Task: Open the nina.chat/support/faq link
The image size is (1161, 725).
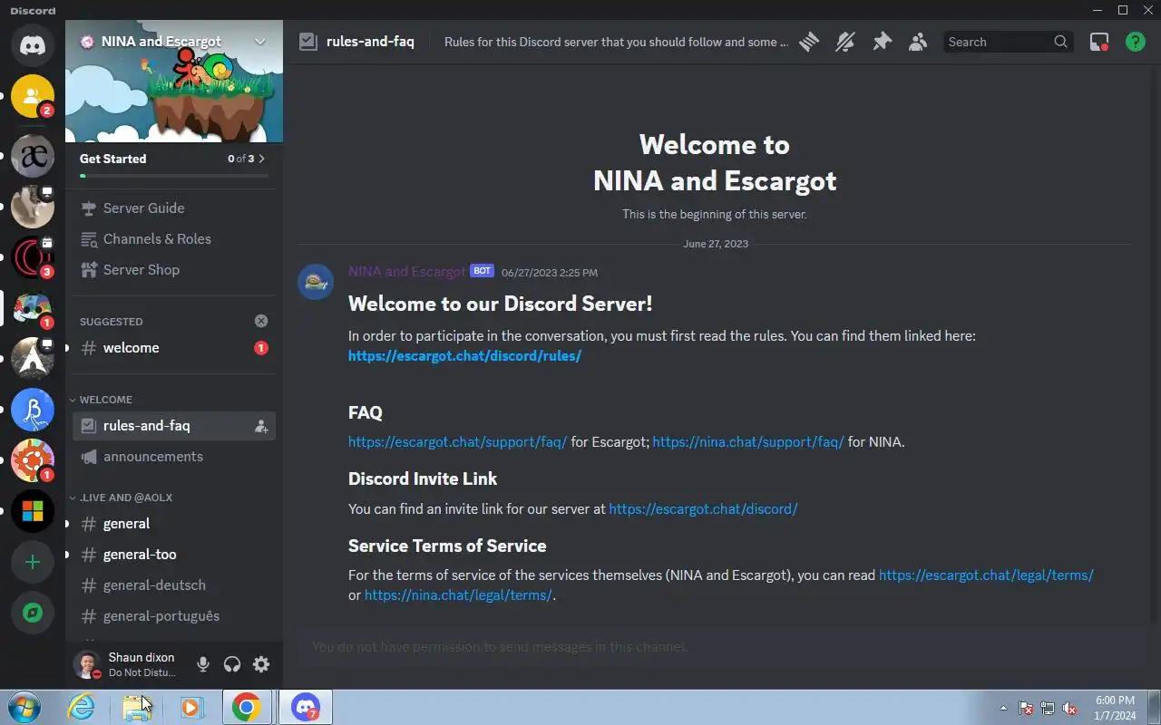Action: coord(748,442)
